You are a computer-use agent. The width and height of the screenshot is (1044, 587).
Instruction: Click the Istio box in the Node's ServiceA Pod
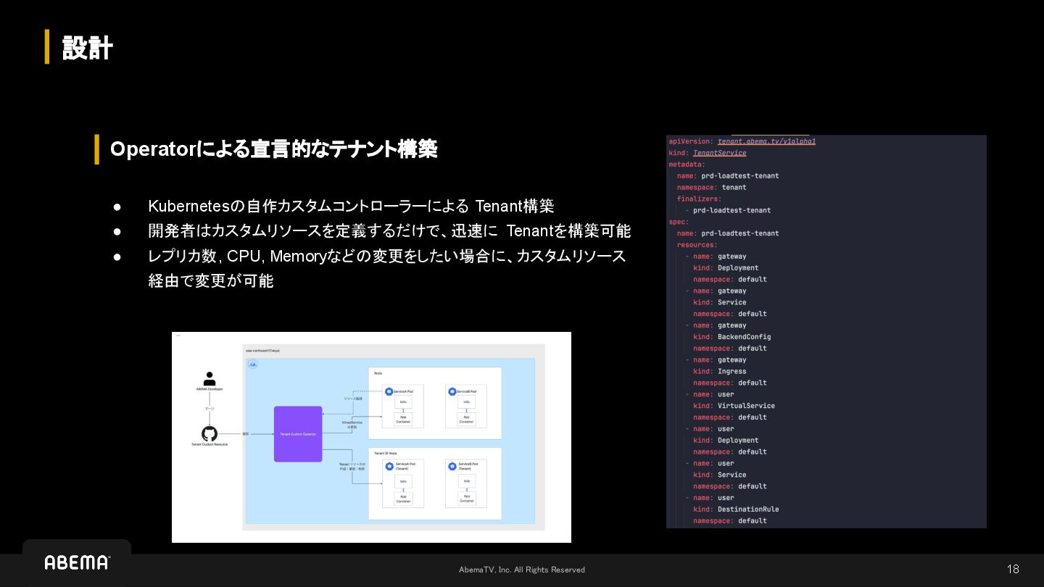click(x=403, y=401)
